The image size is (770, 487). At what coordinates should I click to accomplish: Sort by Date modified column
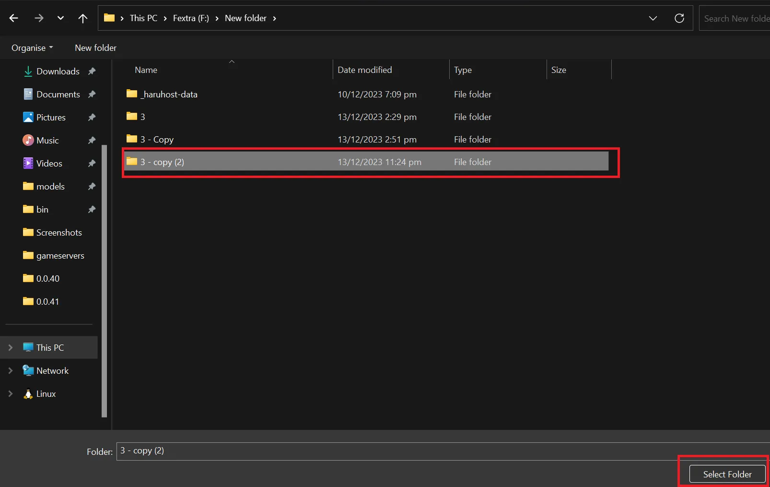pos(364,70)
